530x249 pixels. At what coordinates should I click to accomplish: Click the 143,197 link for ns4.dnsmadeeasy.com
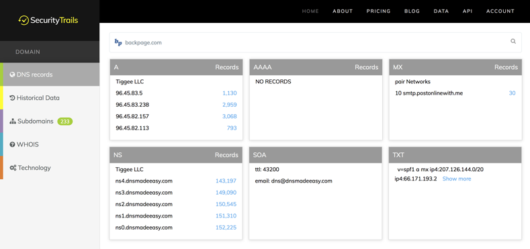click(x=226, y=181)
